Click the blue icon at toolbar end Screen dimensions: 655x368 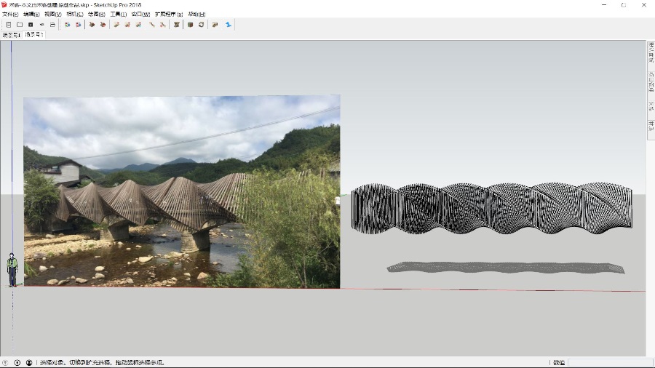(229, 25)
